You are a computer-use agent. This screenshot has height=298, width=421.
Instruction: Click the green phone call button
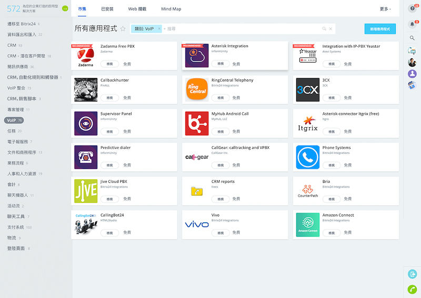coord(412,290)
